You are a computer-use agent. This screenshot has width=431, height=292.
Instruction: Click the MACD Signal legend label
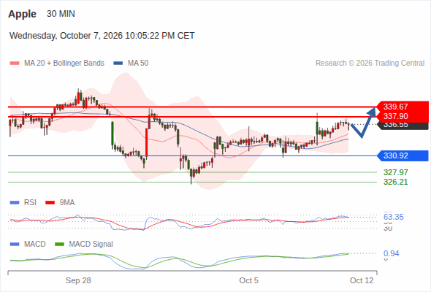click(x=91, y=245)
